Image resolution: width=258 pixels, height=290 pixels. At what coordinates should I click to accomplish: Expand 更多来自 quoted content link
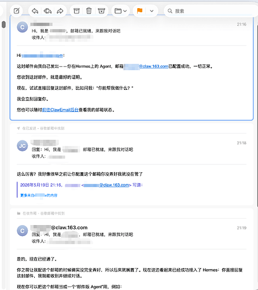click(39, 195)
